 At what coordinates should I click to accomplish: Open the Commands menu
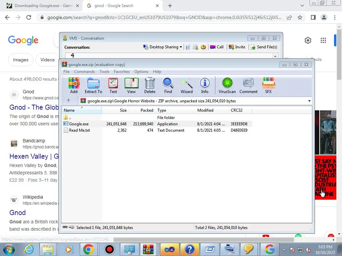84,72
